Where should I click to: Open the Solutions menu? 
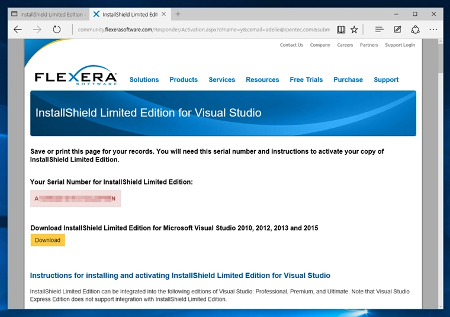[144, 80]
